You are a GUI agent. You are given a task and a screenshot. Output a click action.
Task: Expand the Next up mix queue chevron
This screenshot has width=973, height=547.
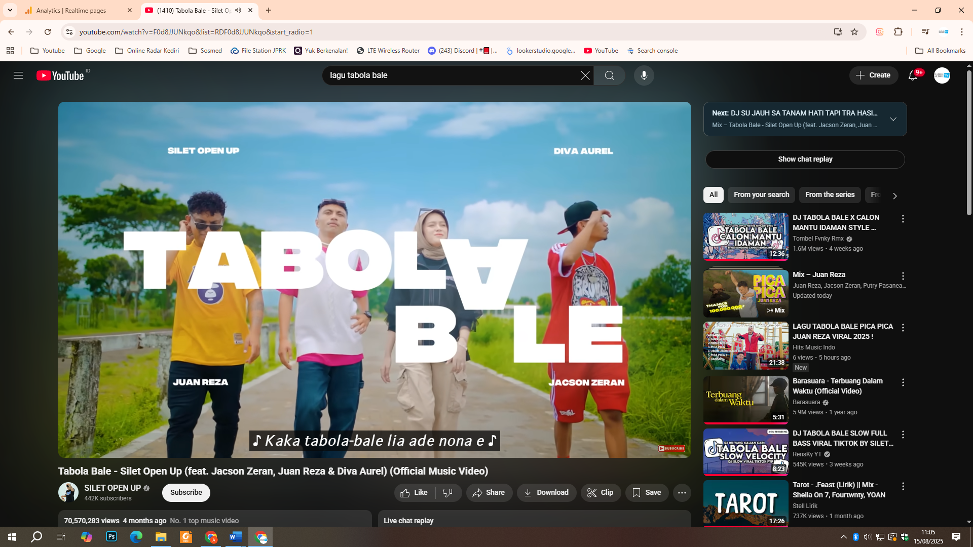[x=893, y=119]
